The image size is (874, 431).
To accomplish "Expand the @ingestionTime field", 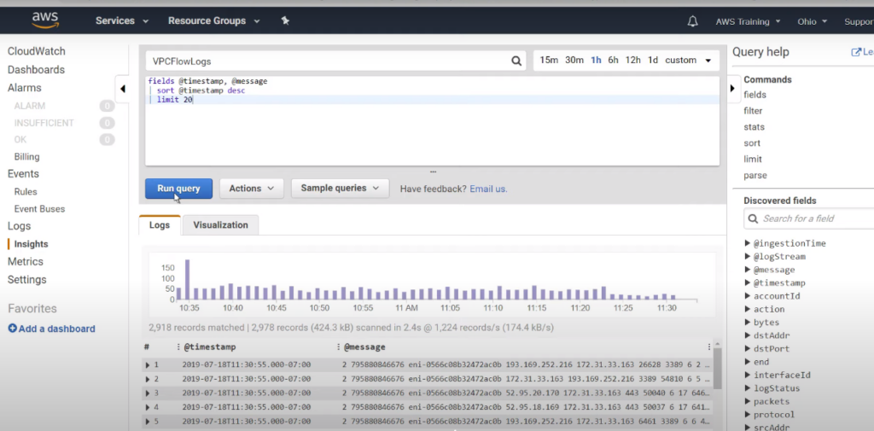I will click(x=748, y=243).
